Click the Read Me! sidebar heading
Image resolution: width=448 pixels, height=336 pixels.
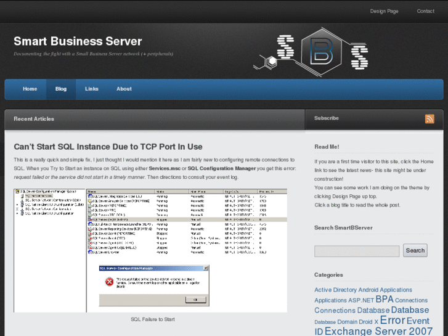[327, 147]
